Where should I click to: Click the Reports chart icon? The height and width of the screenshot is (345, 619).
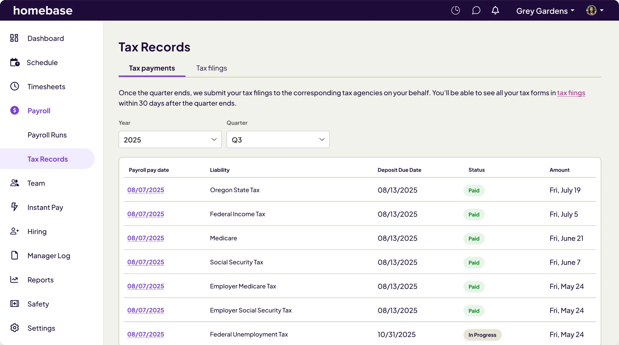[14, 280]
